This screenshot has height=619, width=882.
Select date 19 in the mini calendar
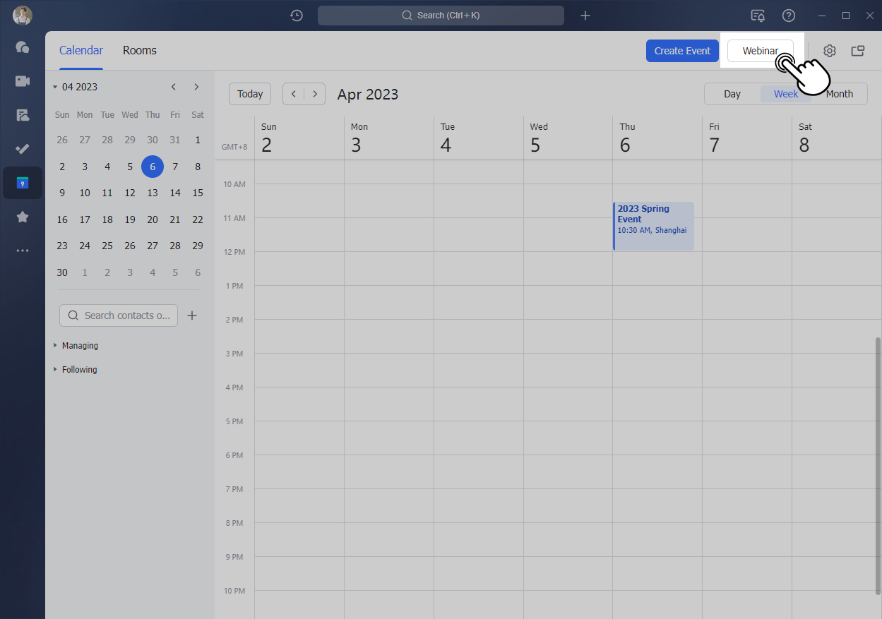click(x=130, y=220)
